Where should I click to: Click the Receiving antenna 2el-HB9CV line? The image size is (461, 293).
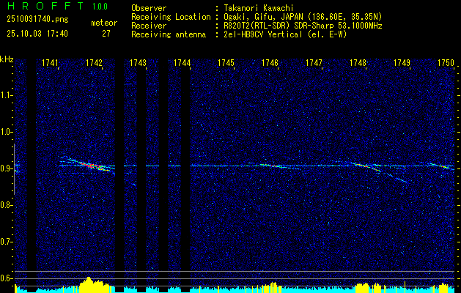click(x=240, y=34)
